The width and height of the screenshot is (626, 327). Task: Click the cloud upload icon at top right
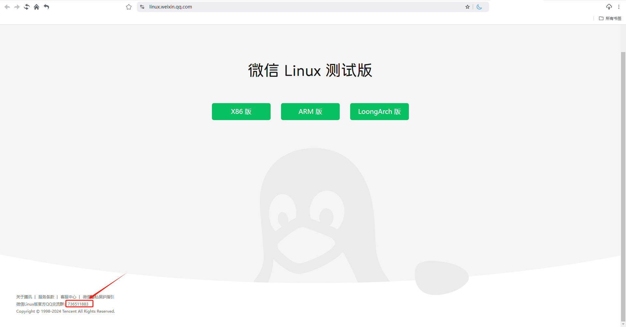coord(609,7)
